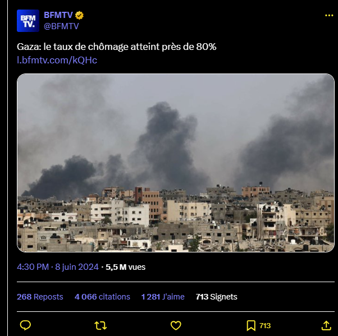
Task: View the 1 281 J'aime list
Action: tap(163, 297)
